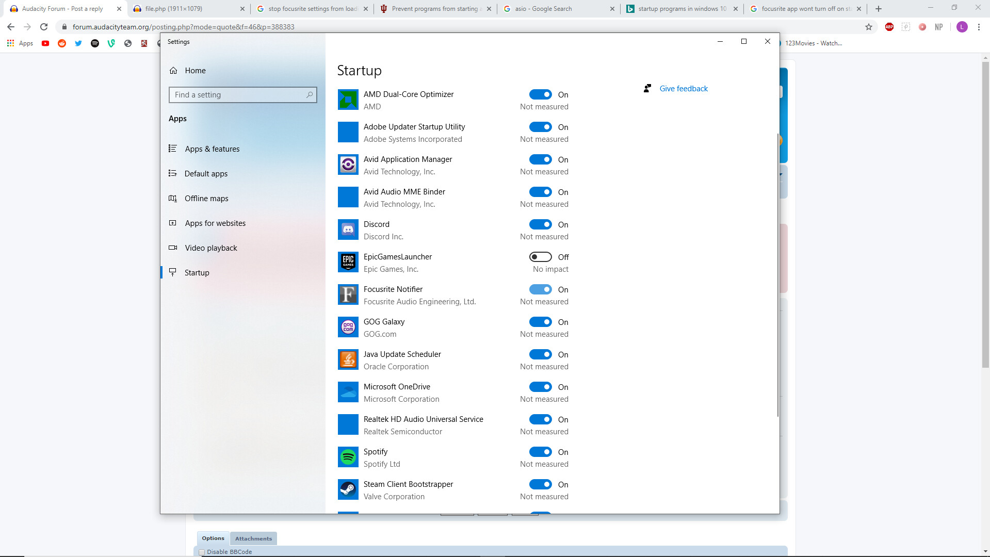Open 123Movies bookmark link
Screen dimensions: 990x557
click(813, 43)
